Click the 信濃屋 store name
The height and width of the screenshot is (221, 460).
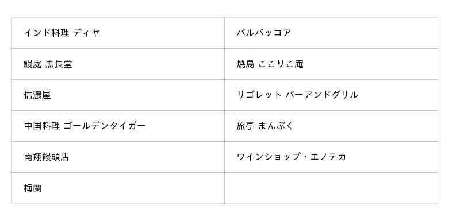click(37, 95)
